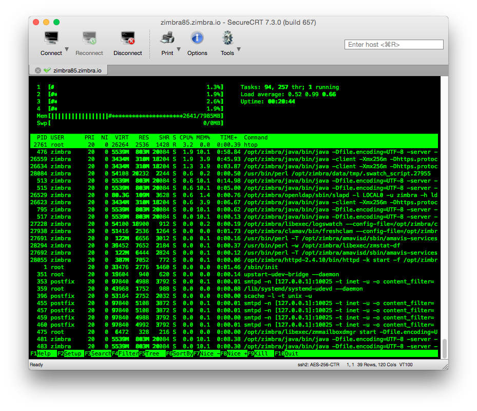Click F6 SortBy in htop footer
Image resolution: width=477 pixels, height=411 pixels.
(x=180, y=353)
